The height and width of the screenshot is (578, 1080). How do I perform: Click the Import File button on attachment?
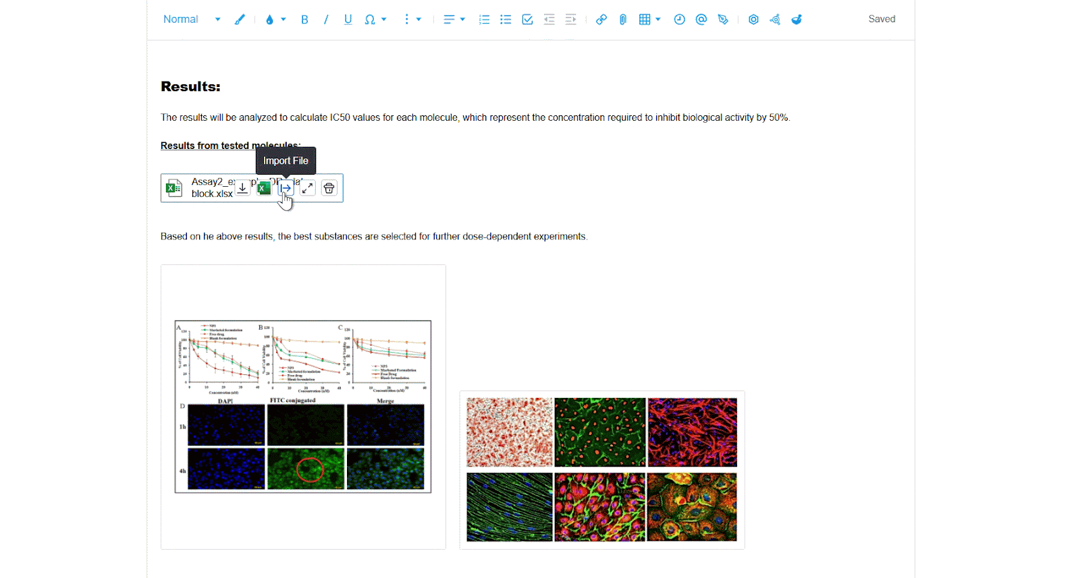pos(286,188)
